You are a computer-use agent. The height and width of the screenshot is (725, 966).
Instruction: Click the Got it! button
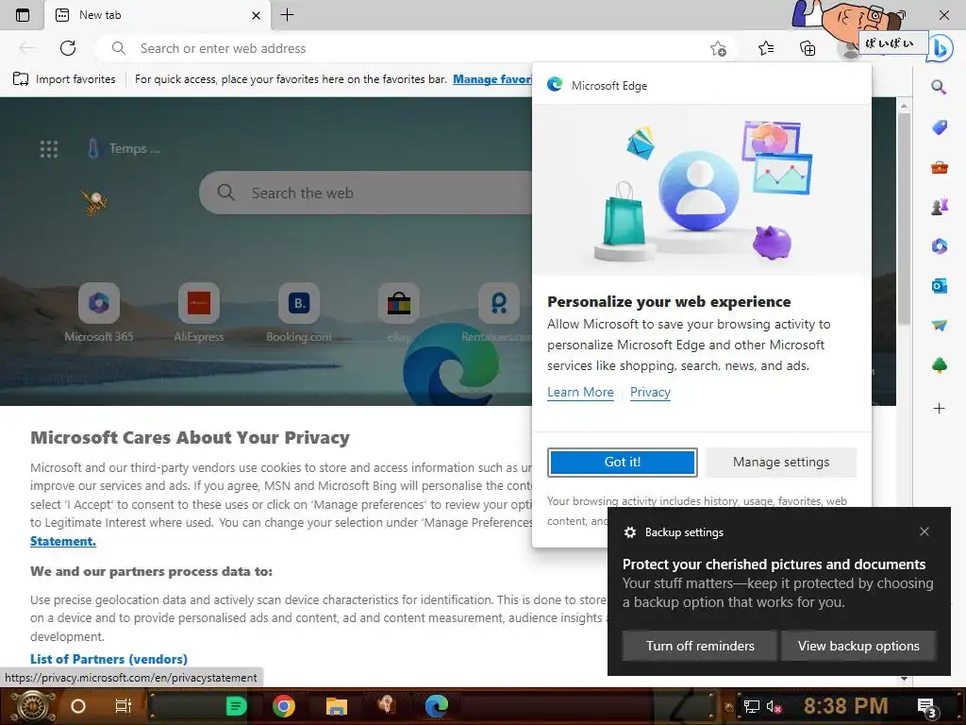[623, 462]
